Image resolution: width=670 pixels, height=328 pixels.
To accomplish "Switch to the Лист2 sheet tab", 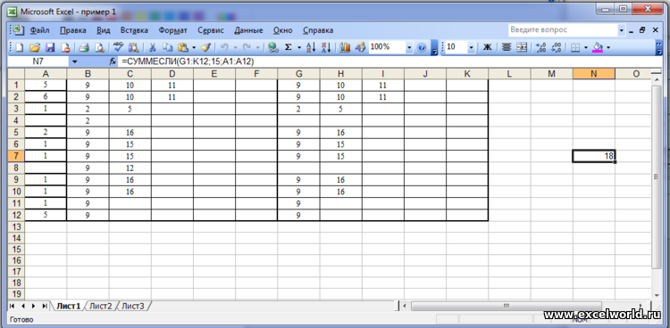I will 101,306.
